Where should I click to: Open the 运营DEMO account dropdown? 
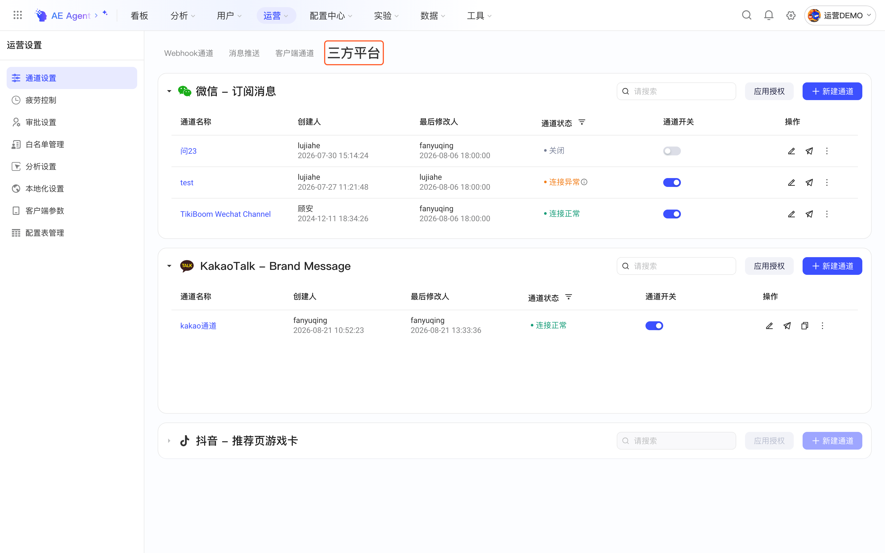pos(840,15)
